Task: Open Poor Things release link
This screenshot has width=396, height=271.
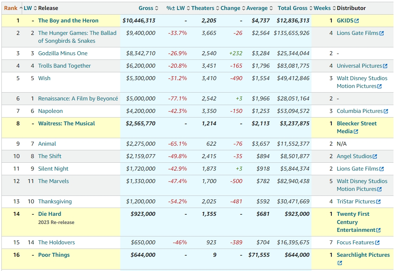Action: tap(54, 255)
